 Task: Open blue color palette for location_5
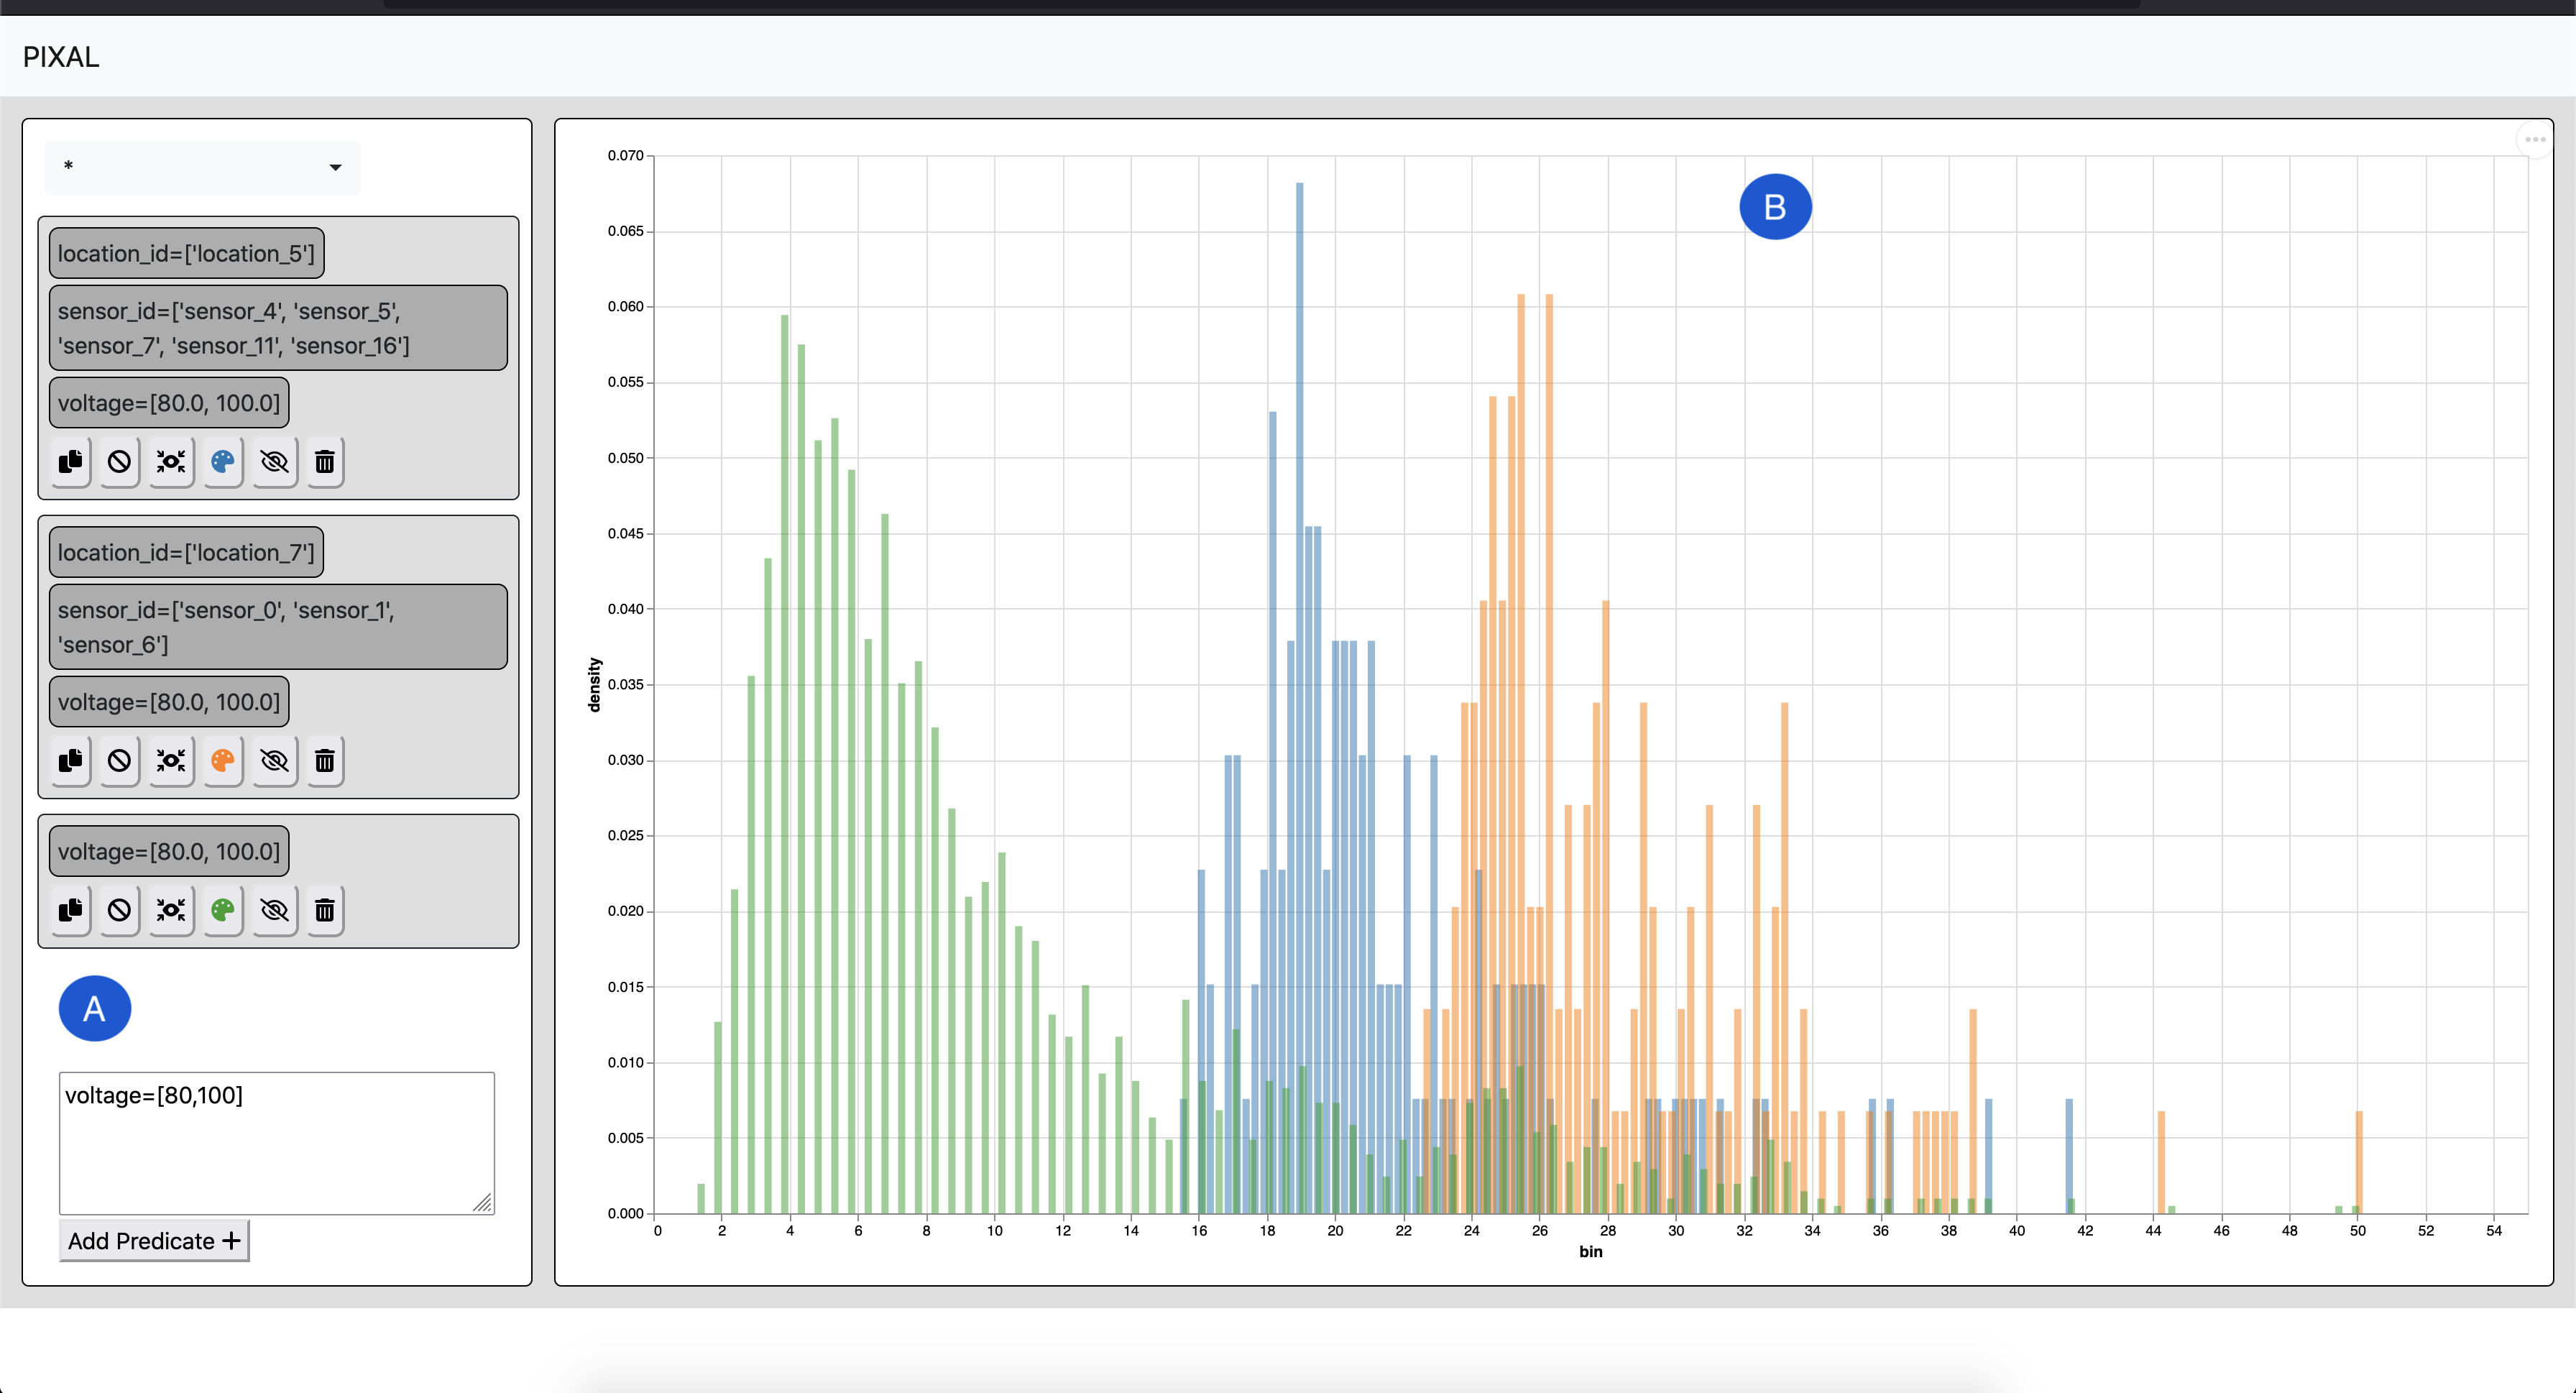pos(223,461)
